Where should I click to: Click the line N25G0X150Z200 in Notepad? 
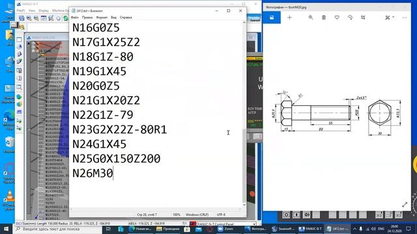(116, 159)
